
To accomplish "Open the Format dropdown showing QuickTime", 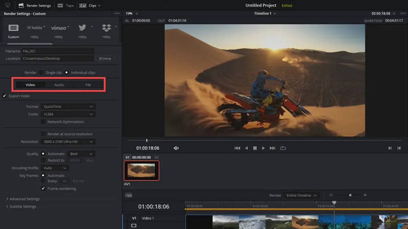I will (68, 107).
